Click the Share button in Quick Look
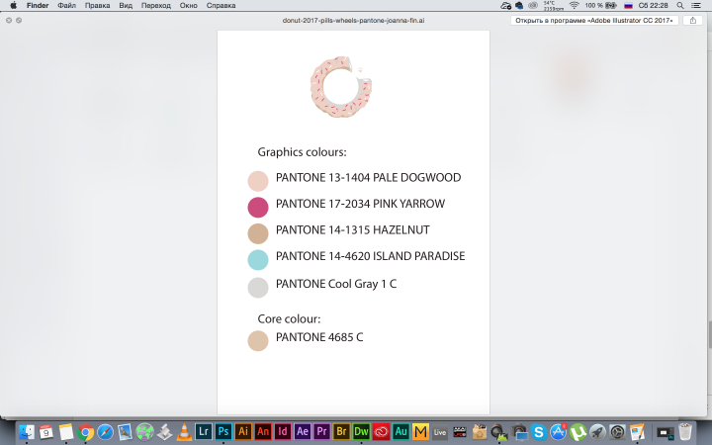The width and height of the screenshot is (712, 445). [x=693, y=21]
